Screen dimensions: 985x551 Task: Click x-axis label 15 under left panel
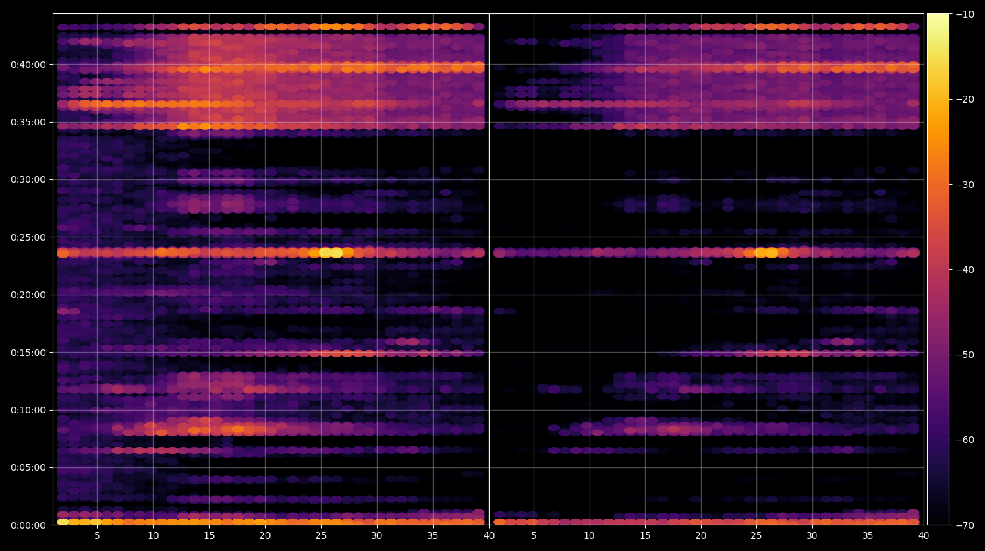point(209,536)
